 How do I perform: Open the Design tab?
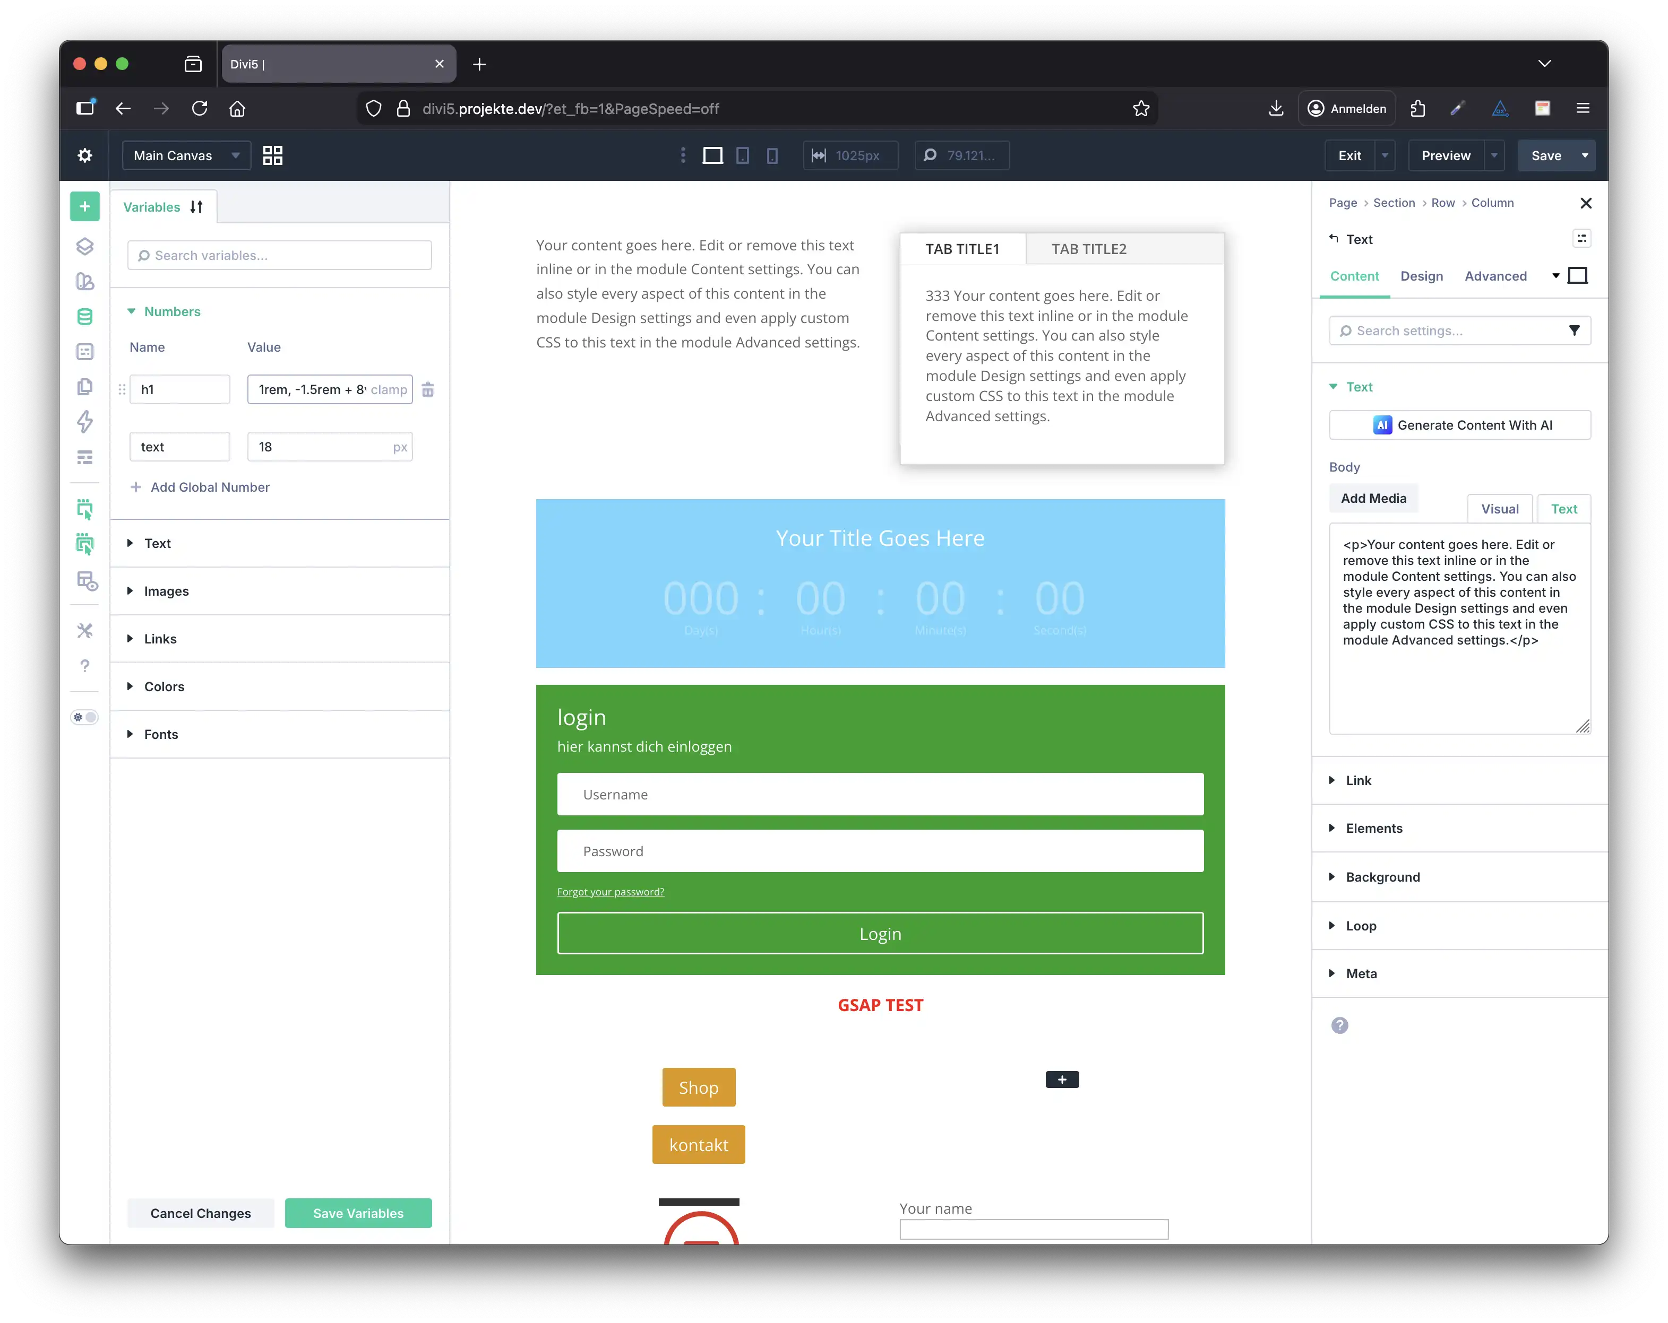coord(1421,276)
